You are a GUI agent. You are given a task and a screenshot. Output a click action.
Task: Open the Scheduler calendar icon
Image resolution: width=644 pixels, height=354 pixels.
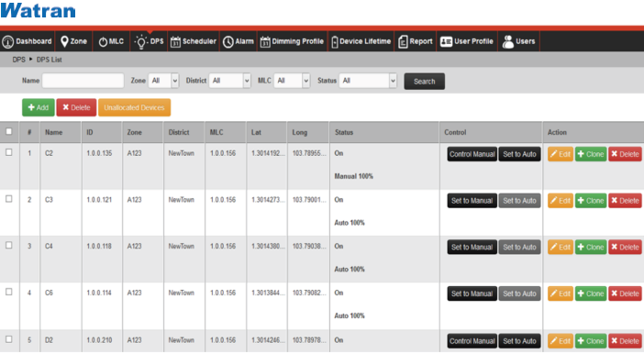tap(175, 42)
